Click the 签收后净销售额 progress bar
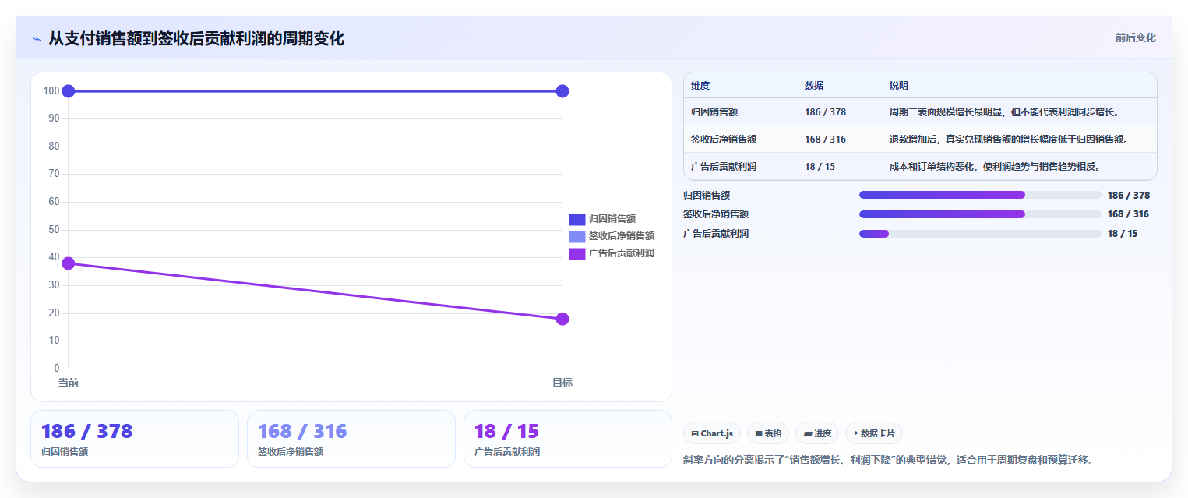The image size is (1188, 498). pyautogui.click(x=980, y=214)
